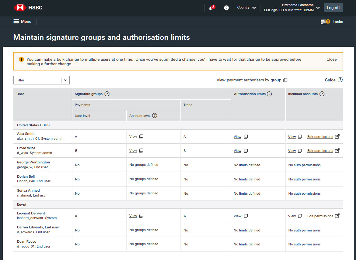View Leonard Derwent authorisation limits

[x=237, y=216]
